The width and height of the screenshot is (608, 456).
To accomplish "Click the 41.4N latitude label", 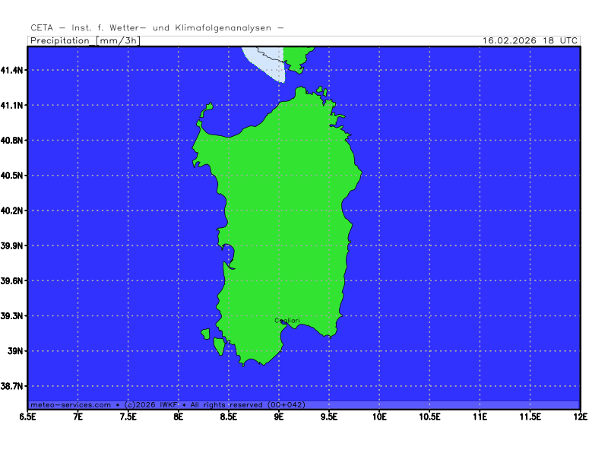I will coord(13,70).
